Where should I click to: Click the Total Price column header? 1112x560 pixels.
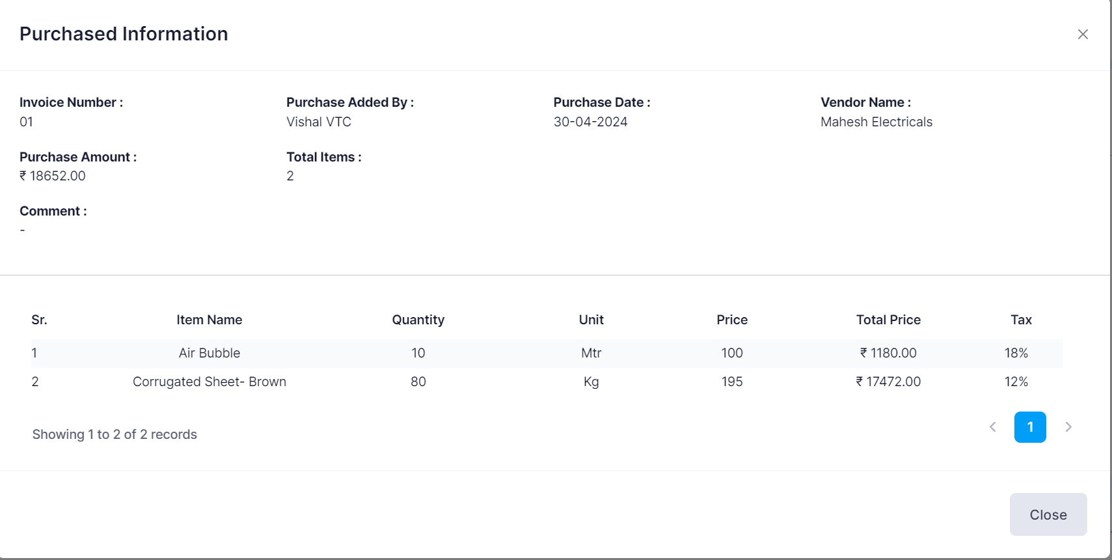point(888,320)
